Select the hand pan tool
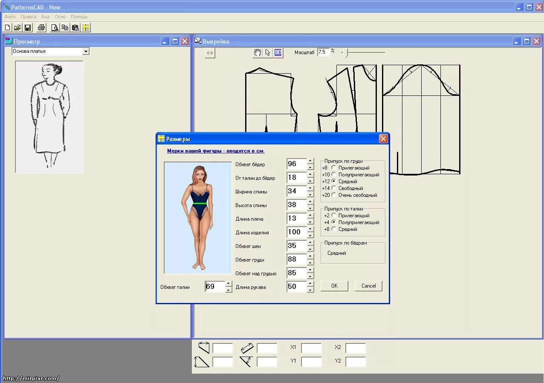The height and width of the screenshot is (383, 544). click(x=258, y=53)
